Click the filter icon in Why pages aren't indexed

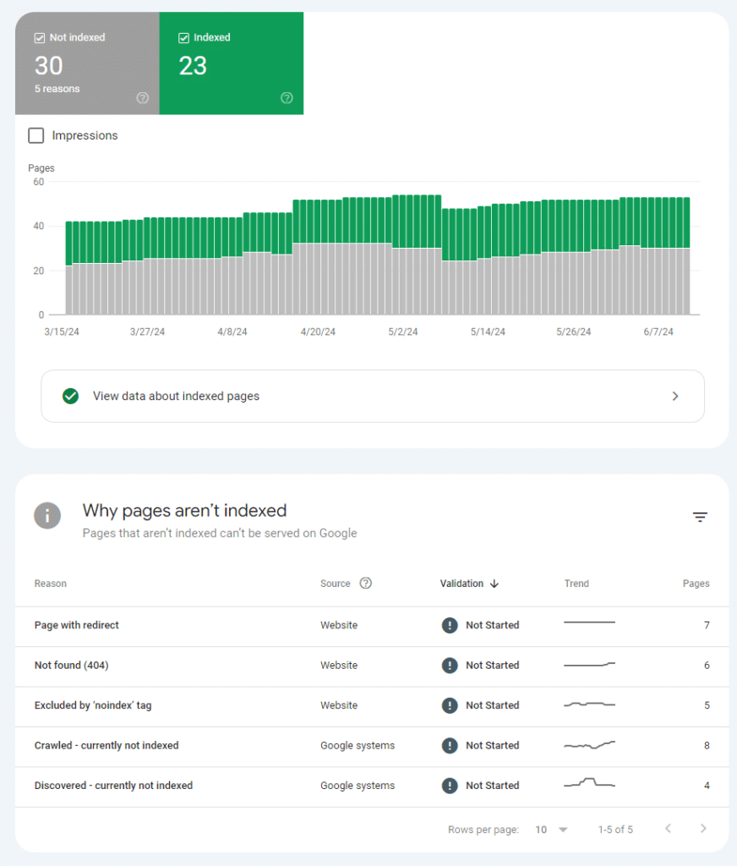pos(700,517)
